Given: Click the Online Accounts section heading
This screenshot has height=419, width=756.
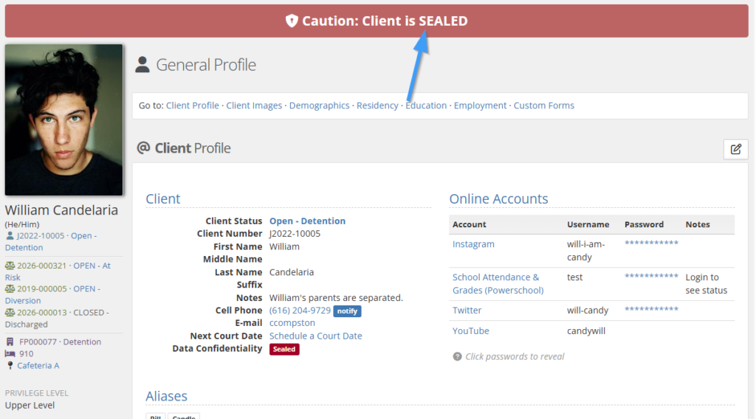Looking at the screenshot, I should pyautogui.click(x=498, y=198).
